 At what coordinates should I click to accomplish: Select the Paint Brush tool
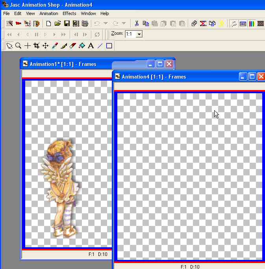coord(64,46)
